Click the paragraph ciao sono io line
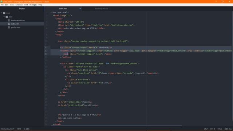Screen dimensions: 233x131 (x=70, y=118)
